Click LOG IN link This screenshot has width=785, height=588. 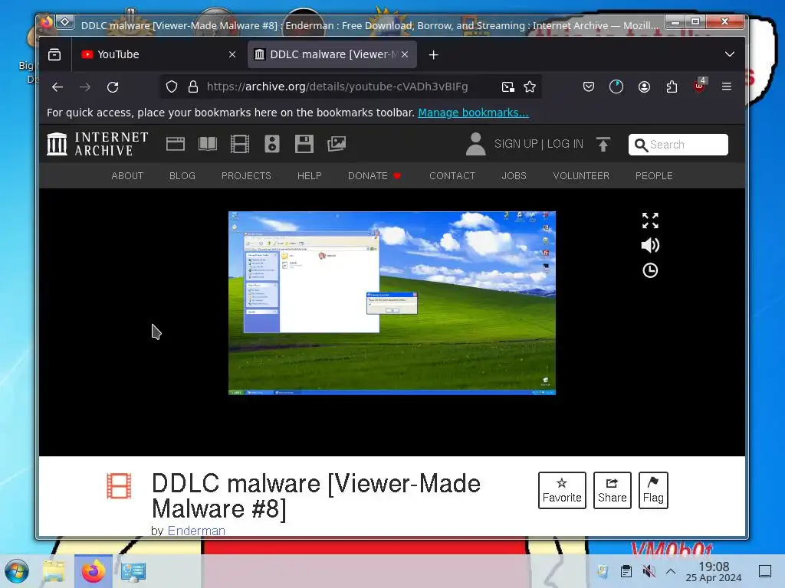point(565,144)
